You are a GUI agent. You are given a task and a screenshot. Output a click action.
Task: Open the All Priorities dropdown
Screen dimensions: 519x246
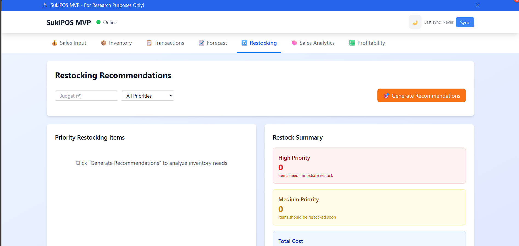click(x=147, y=96)
